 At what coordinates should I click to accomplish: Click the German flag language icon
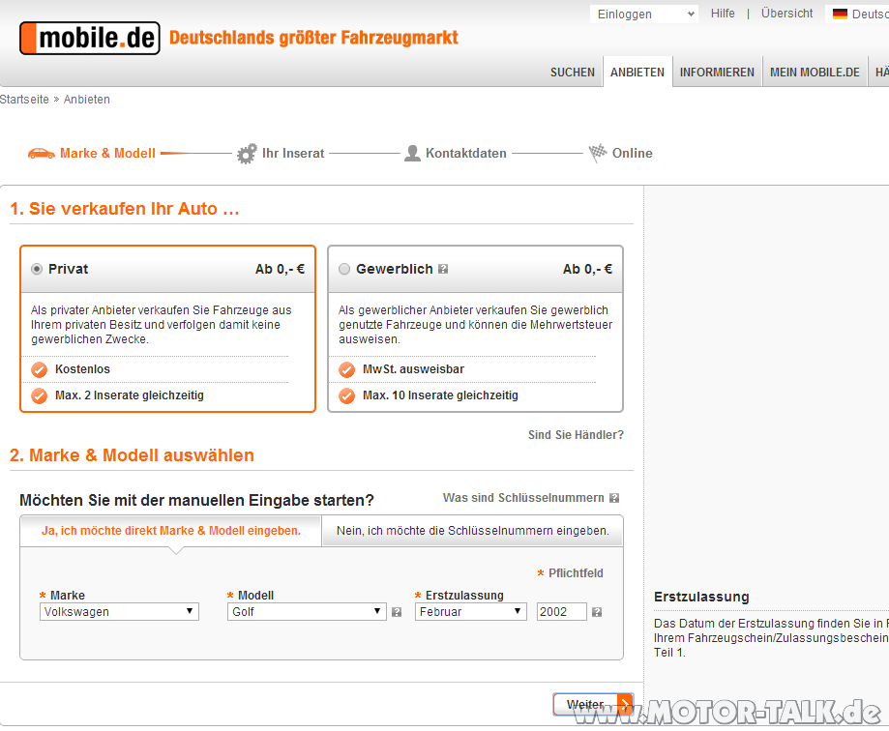840,15
